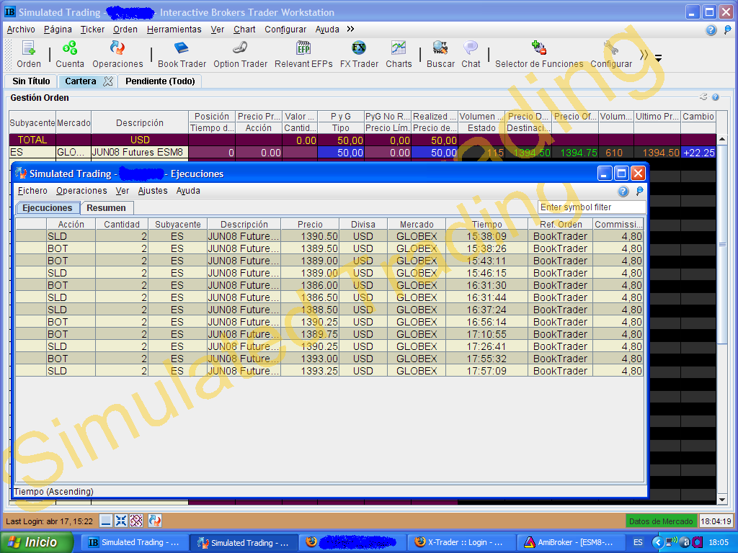The image size is (738, 553).
Task: Click the symbol filter input field
Action: [x=592, y=207]
